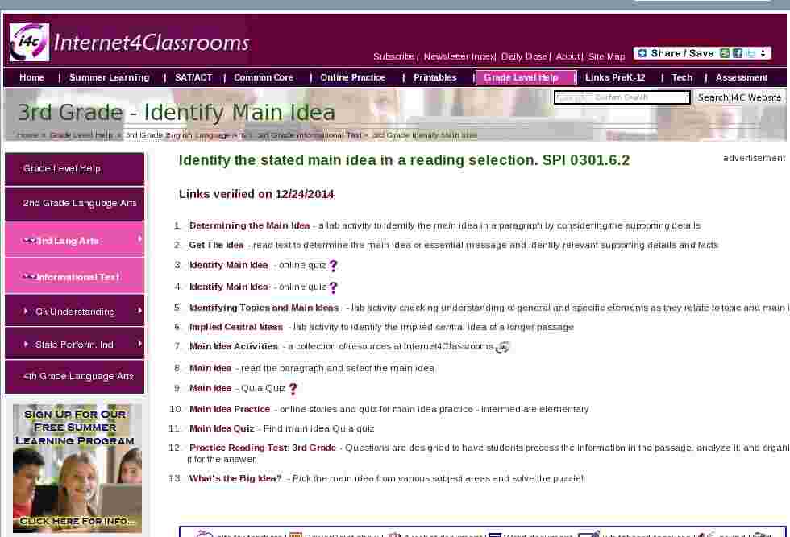Open the Common Core menu

point(264,77)
